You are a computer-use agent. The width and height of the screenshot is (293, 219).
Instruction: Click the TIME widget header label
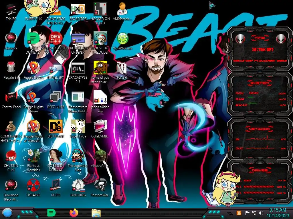point(260,38)
